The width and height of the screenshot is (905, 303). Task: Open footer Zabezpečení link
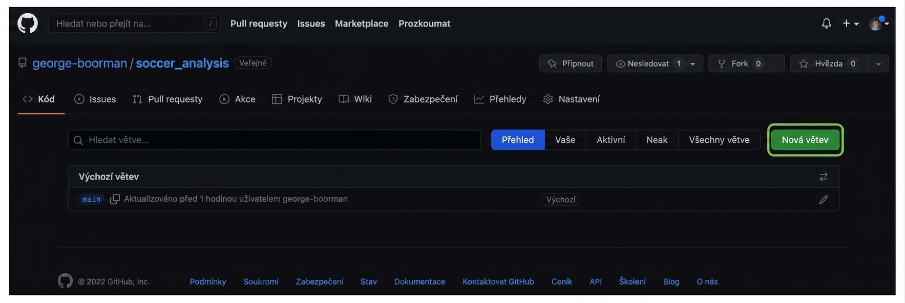(x=320, y=282)
